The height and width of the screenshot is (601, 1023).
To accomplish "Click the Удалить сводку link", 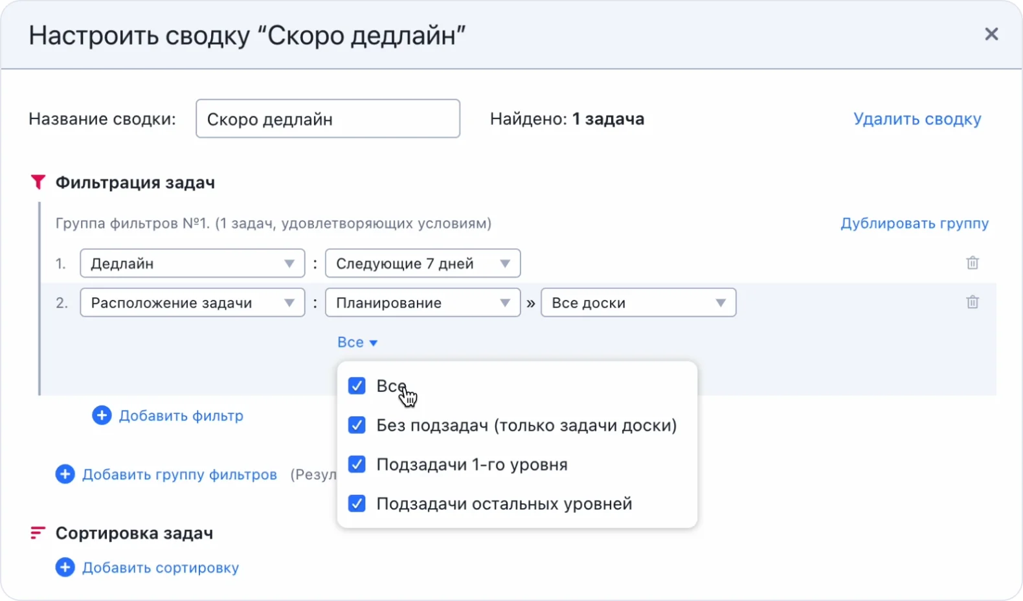I will (x=917, y=119).
